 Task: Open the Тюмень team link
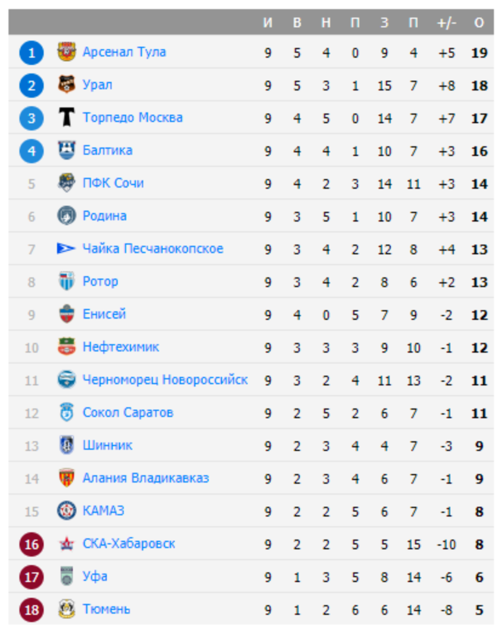pos(106,609)
